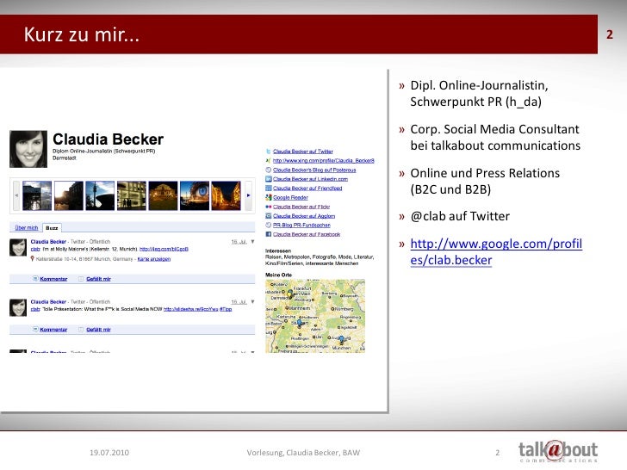Click the Flickr dots icon
The image size is (627, 470).
pyautogui.click(x=269, y=207)
